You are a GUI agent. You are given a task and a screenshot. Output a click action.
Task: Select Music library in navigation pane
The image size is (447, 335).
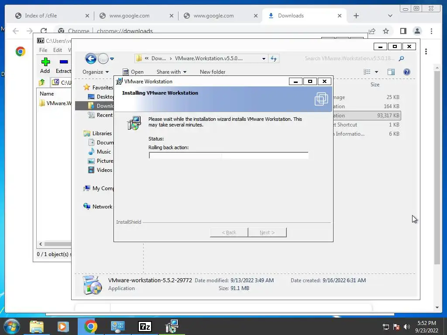tap(100, 151)
